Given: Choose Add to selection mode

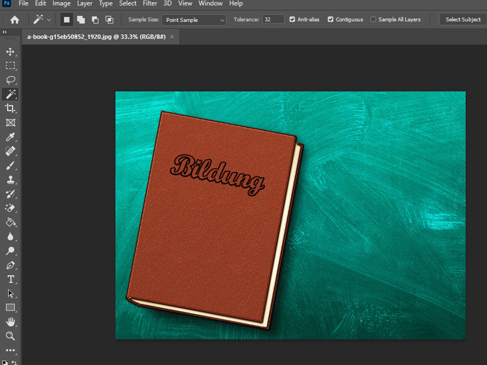Looking at the screenshot, I should [x=81, y=20].
